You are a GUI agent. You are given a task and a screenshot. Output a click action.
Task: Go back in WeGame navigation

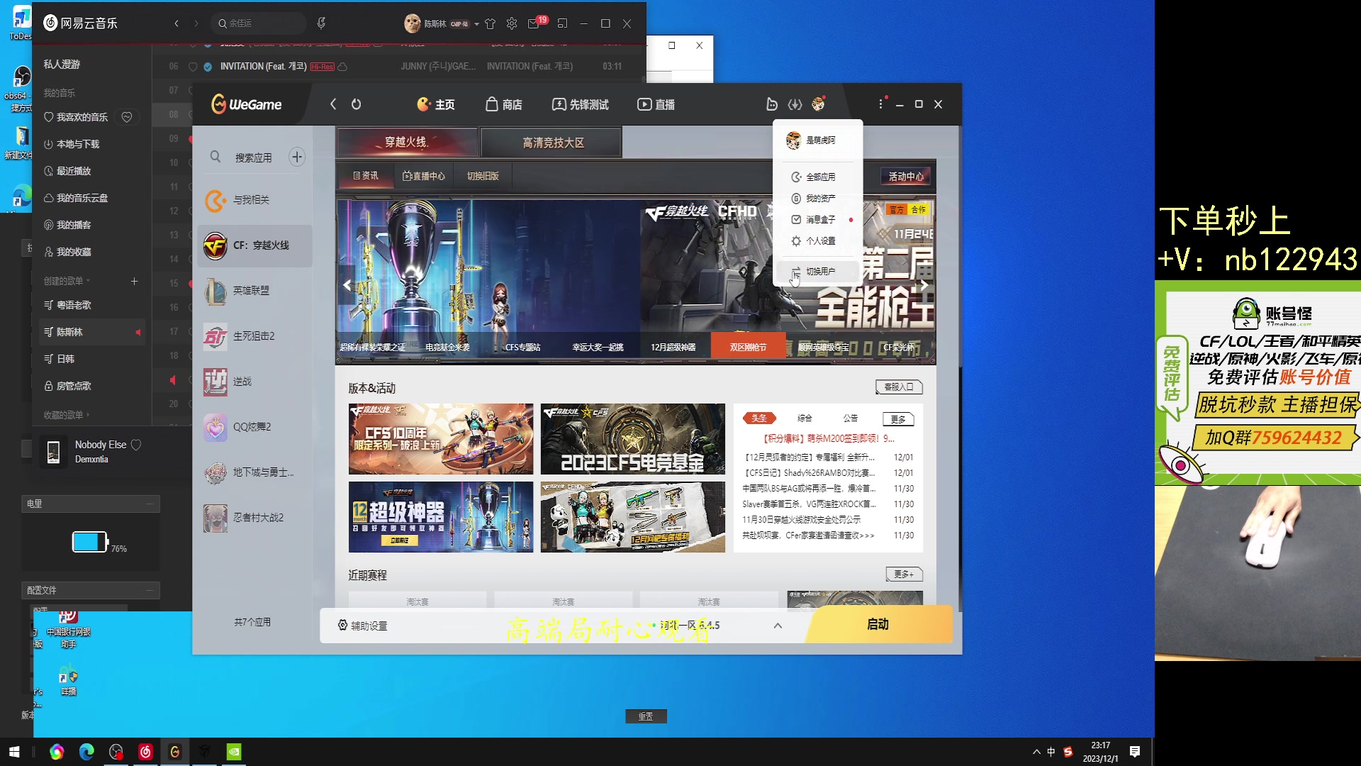[x=333, y=104]
